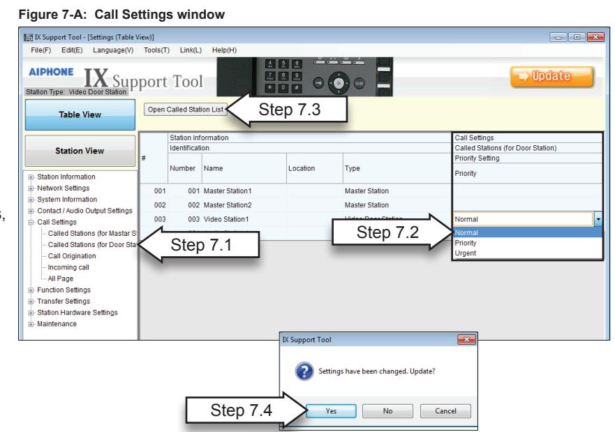Click the Master Station1 name cell
615x432 pixels.
pos(244,191)
